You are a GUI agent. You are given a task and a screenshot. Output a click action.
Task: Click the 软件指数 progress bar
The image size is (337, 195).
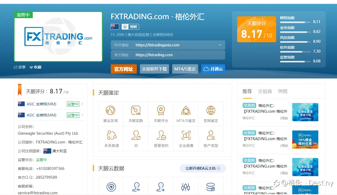295,52
